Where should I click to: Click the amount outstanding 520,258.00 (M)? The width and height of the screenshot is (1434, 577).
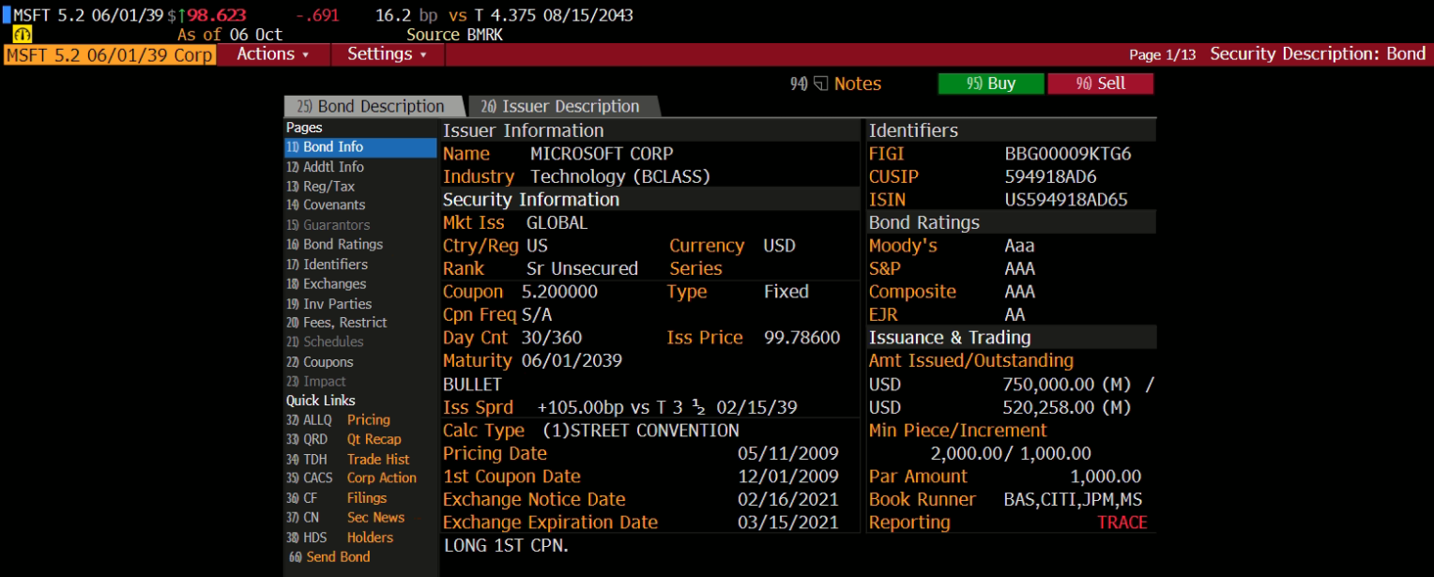(x=1067, y=408)
